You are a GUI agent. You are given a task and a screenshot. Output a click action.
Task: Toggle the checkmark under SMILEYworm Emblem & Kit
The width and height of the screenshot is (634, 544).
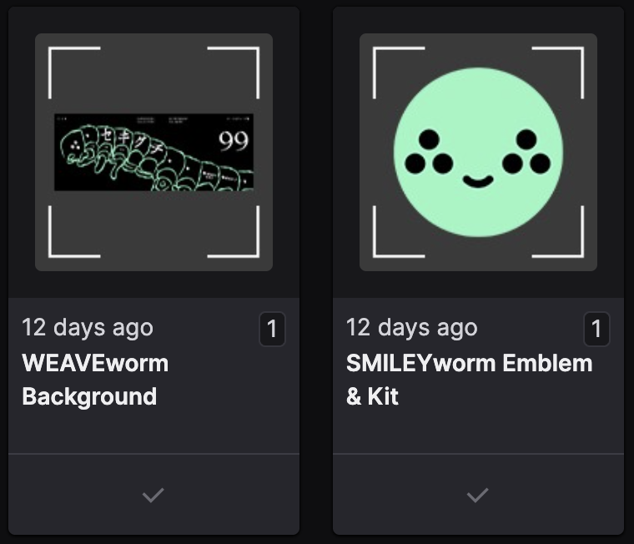click(x=477, y=495)
